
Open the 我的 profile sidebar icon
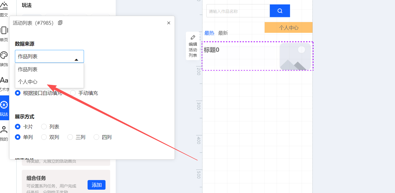[x=4, y=133]
